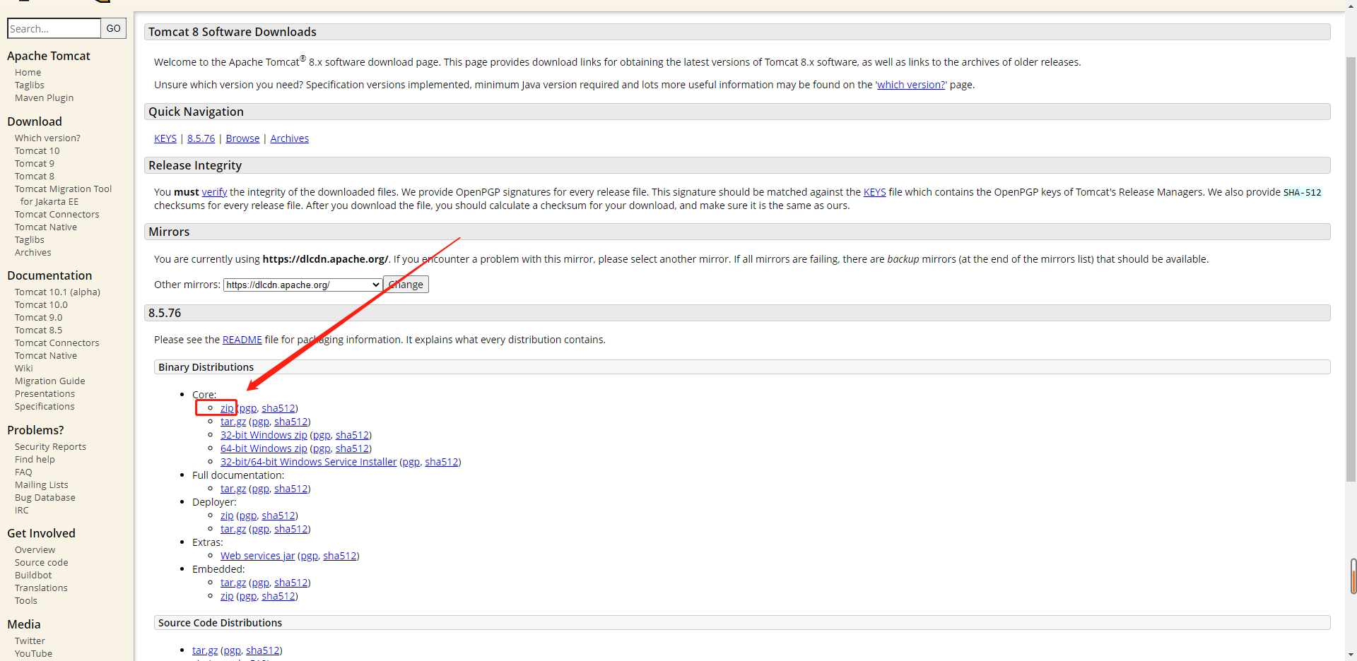Download Full documentation tar.gz
The height and width of the screenshot is (661, 1357).
pos(233,489)
